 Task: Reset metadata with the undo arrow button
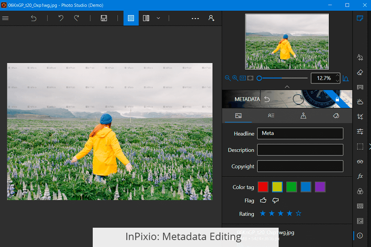[x=267, y=99]
